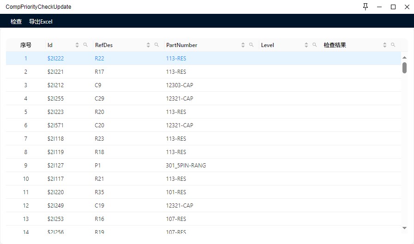Screen dimensions: 414x244
Task: Click the search icon in Id column
Action: tap(85, 45)
